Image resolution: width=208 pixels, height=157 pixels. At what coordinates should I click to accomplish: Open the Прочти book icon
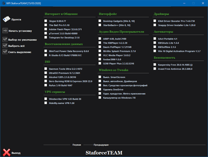coord(6,19)
